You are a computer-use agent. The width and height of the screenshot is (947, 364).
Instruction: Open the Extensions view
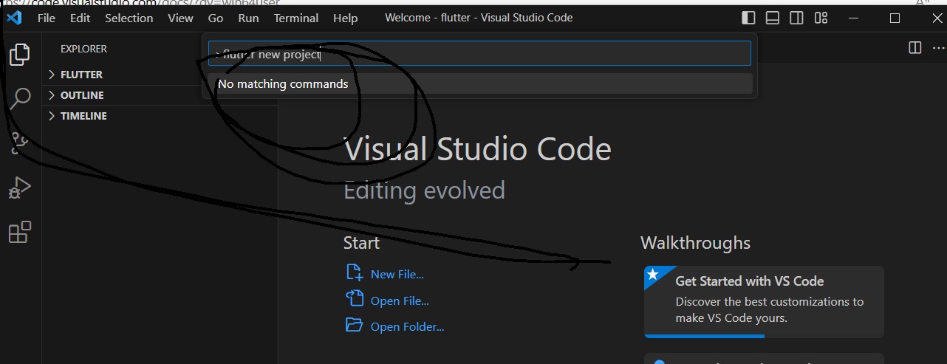[x=20, y=233]
